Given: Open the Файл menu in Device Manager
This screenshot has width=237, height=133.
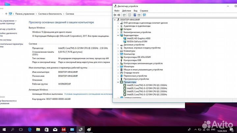Looking at the screenshot, I should (x=117, y=11).
